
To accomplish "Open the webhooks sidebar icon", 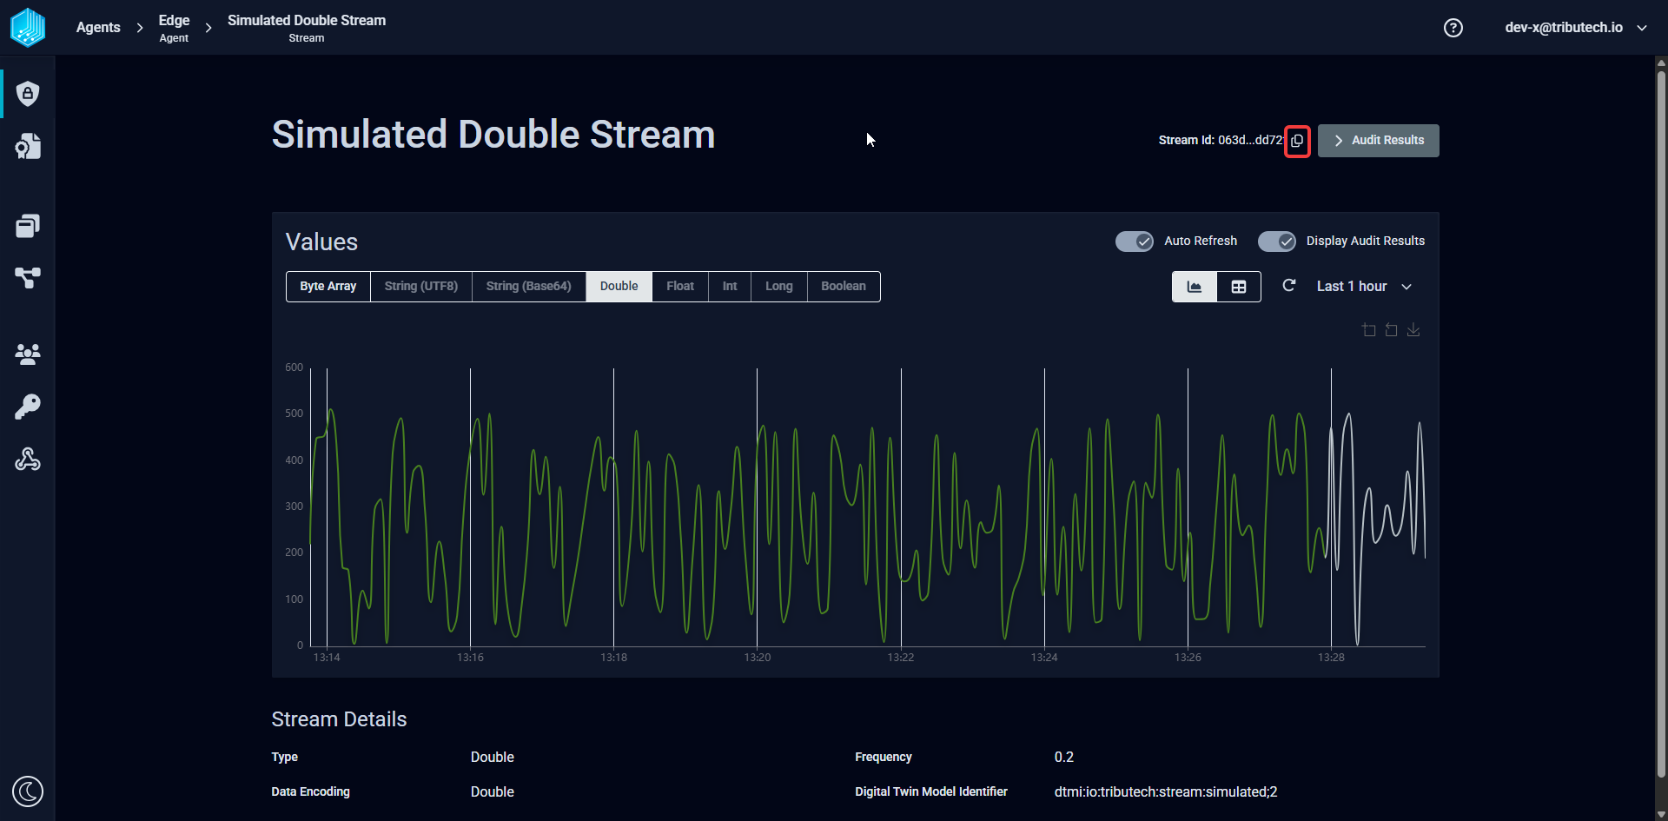I will point(28,459).
